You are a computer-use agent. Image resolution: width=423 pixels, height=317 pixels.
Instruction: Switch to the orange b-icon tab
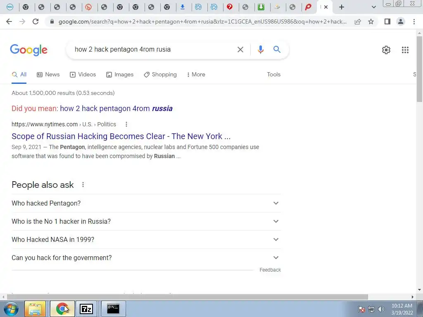88,7
